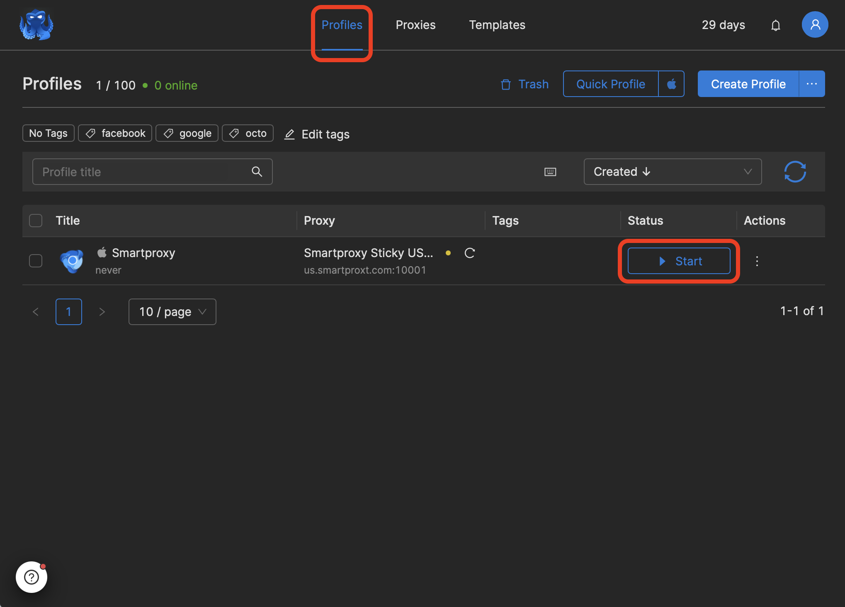The image size is (845, 607).
Task: Start the Smartproxy profile
Action: coord(679,261)
